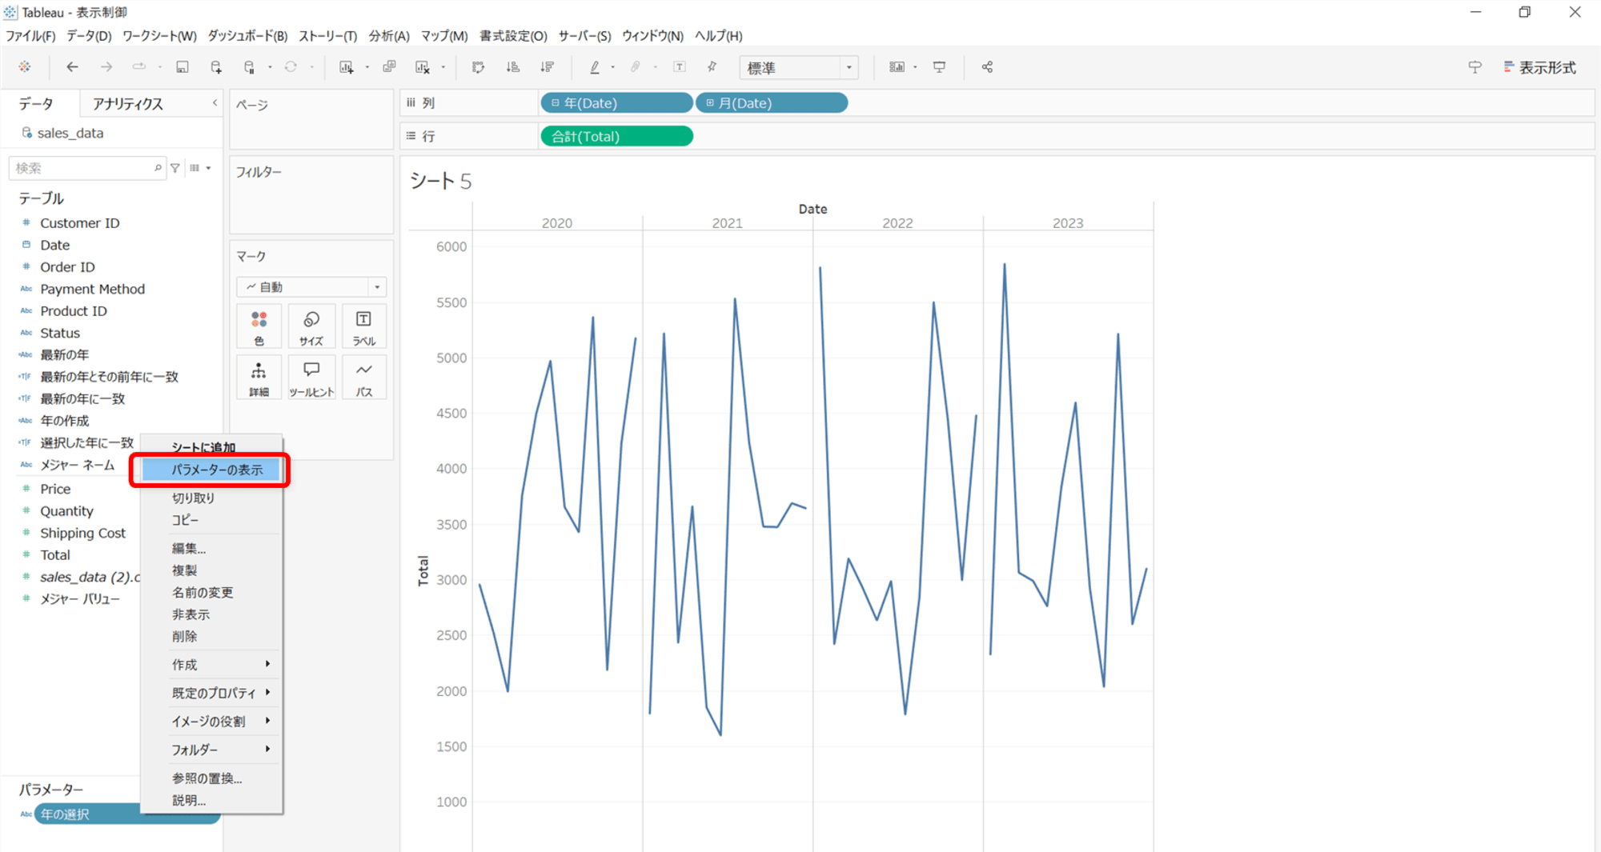This screenshot has width=1601, height=852.
Task: Open the ヘルプ(H) menu
Action: tap(718, 36)
